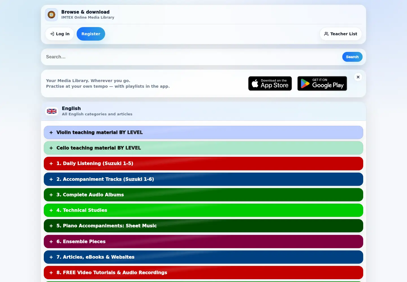Image resolution: width=407 pixels, height=282 pixels.
Task: Click 'IMTEX Online Media Library' subtitle
Action: [x=88, y=17]
